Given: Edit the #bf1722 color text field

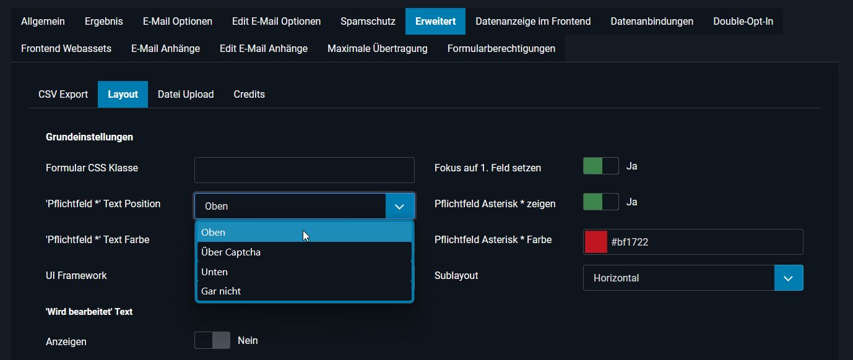Looking at the screenshot, I should 703,242.
